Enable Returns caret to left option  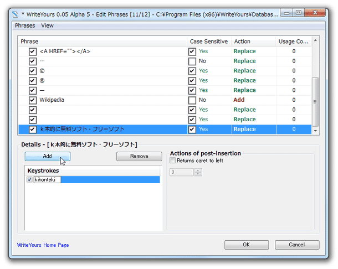(173, 161)
